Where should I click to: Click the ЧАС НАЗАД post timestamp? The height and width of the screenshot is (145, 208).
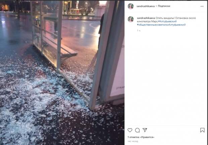[133, 141]
